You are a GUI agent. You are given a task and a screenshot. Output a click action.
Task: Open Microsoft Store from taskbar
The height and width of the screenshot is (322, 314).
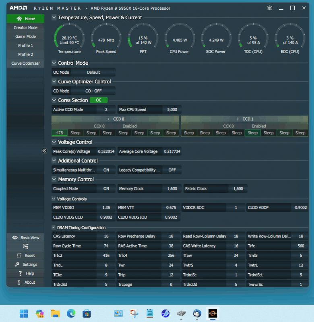click(x=87, y=314)
